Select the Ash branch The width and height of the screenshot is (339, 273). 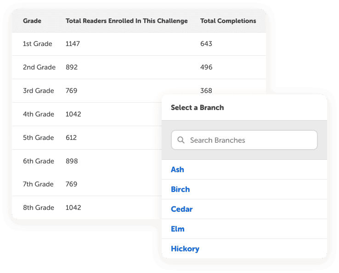177,169
